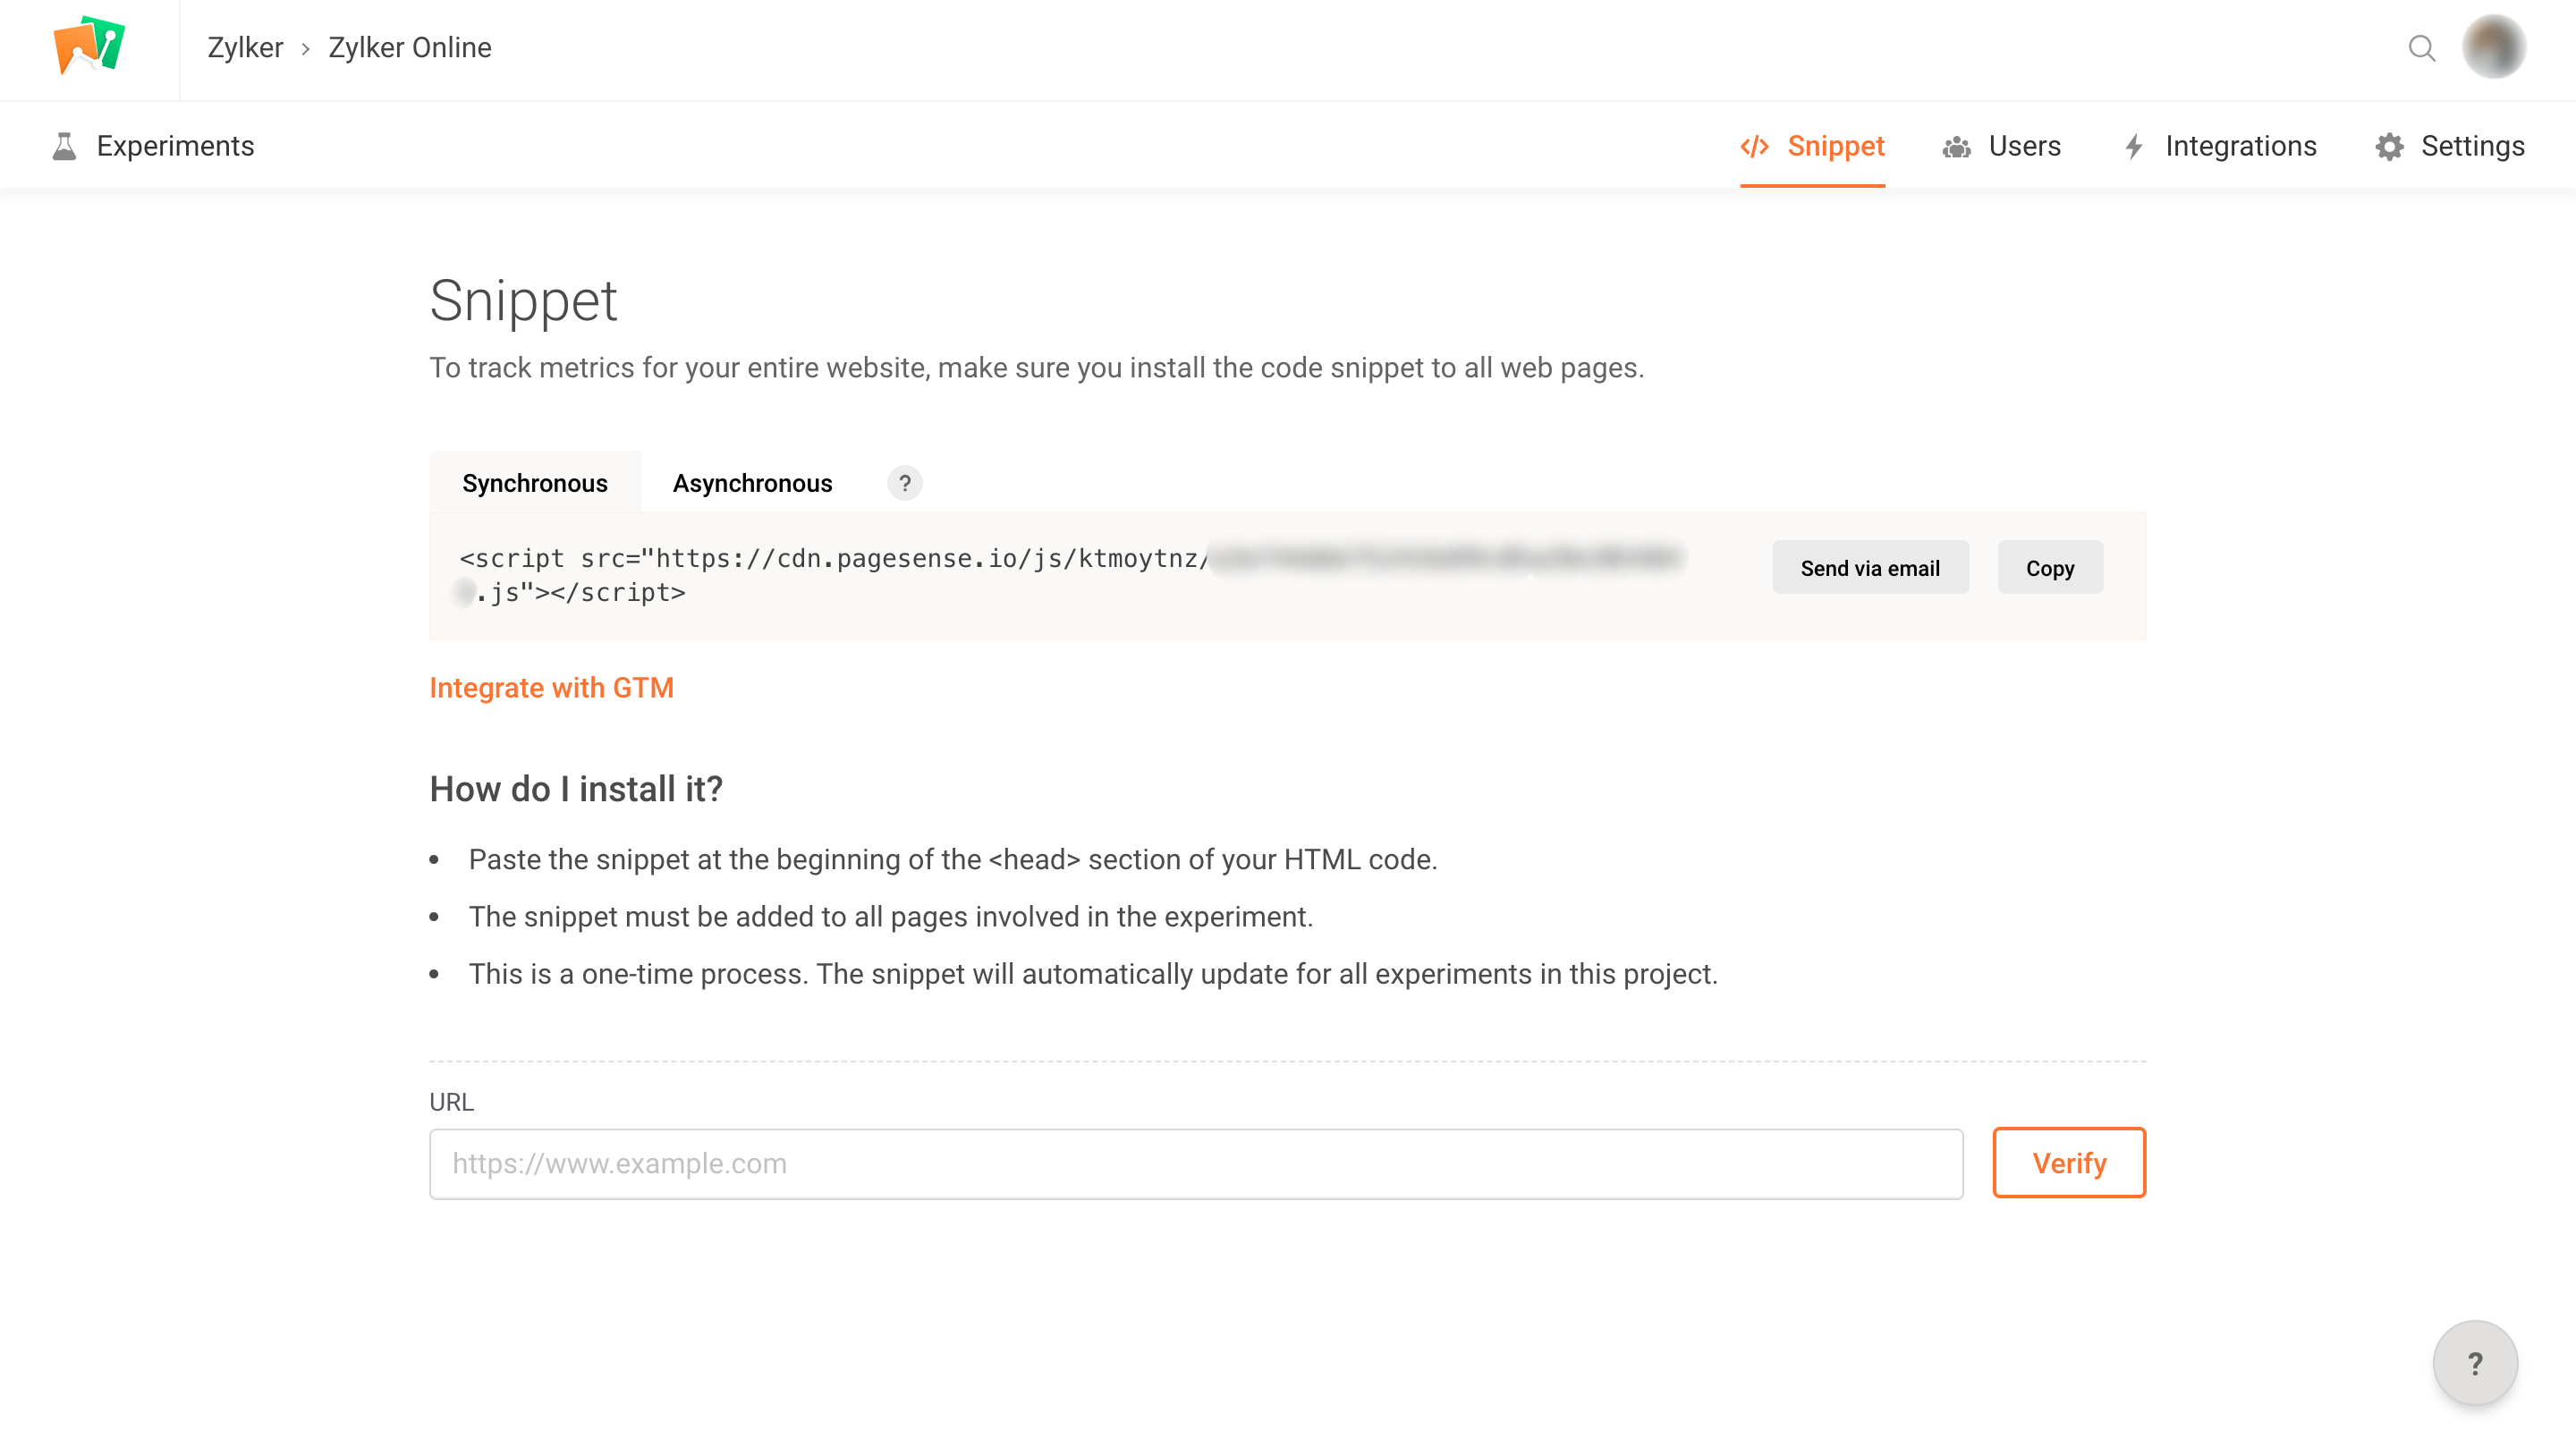The height and width of the screenshot is (1438, 2576).
Task: Click the PageSense logo icon
Action: [x=89, y=46]
